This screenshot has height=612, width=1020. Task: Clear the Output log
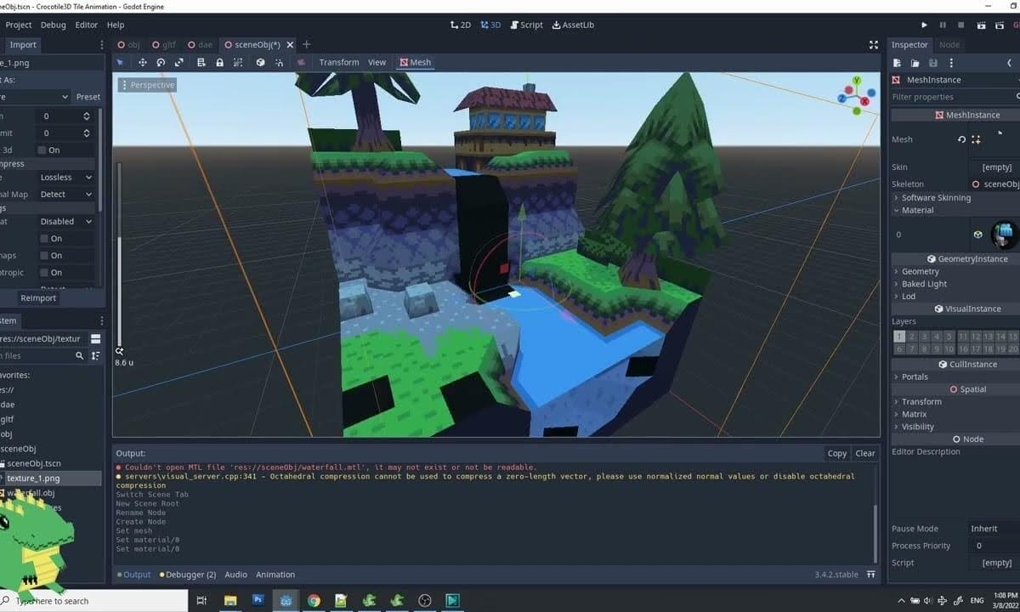864,453
